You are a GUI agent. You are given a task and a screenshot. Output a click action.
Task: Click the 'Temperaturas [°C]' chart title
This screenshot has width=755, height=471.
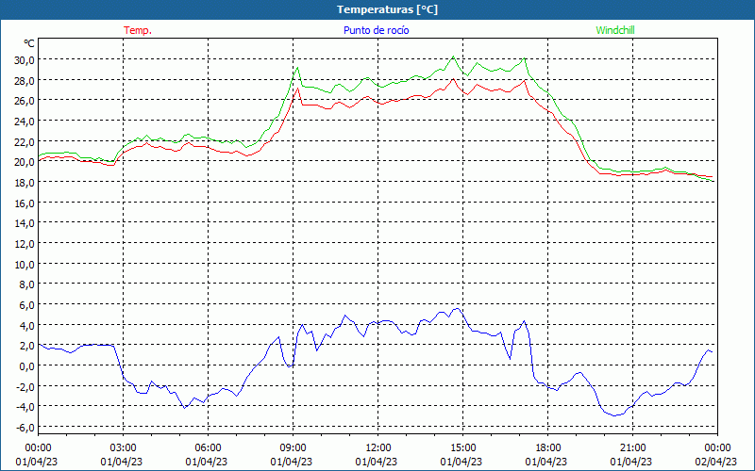[387, 9]
